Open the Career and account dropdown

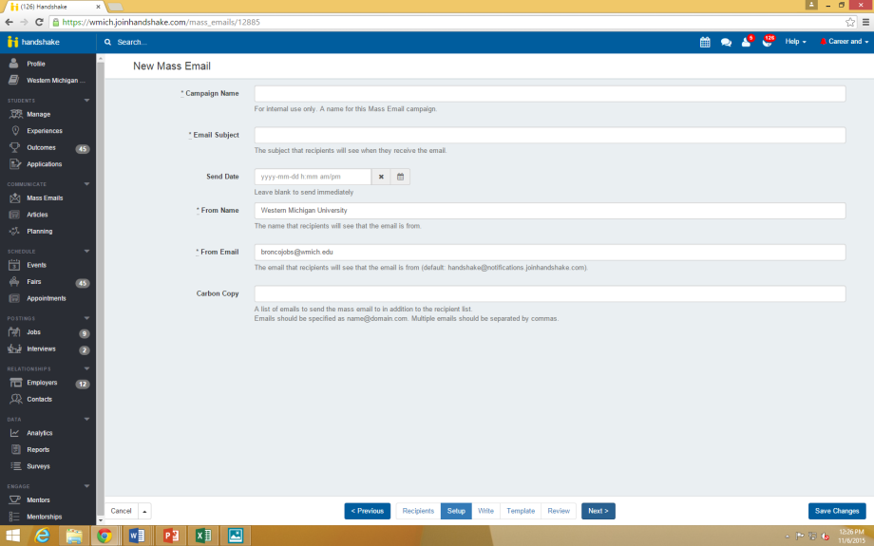click(844, 42)
